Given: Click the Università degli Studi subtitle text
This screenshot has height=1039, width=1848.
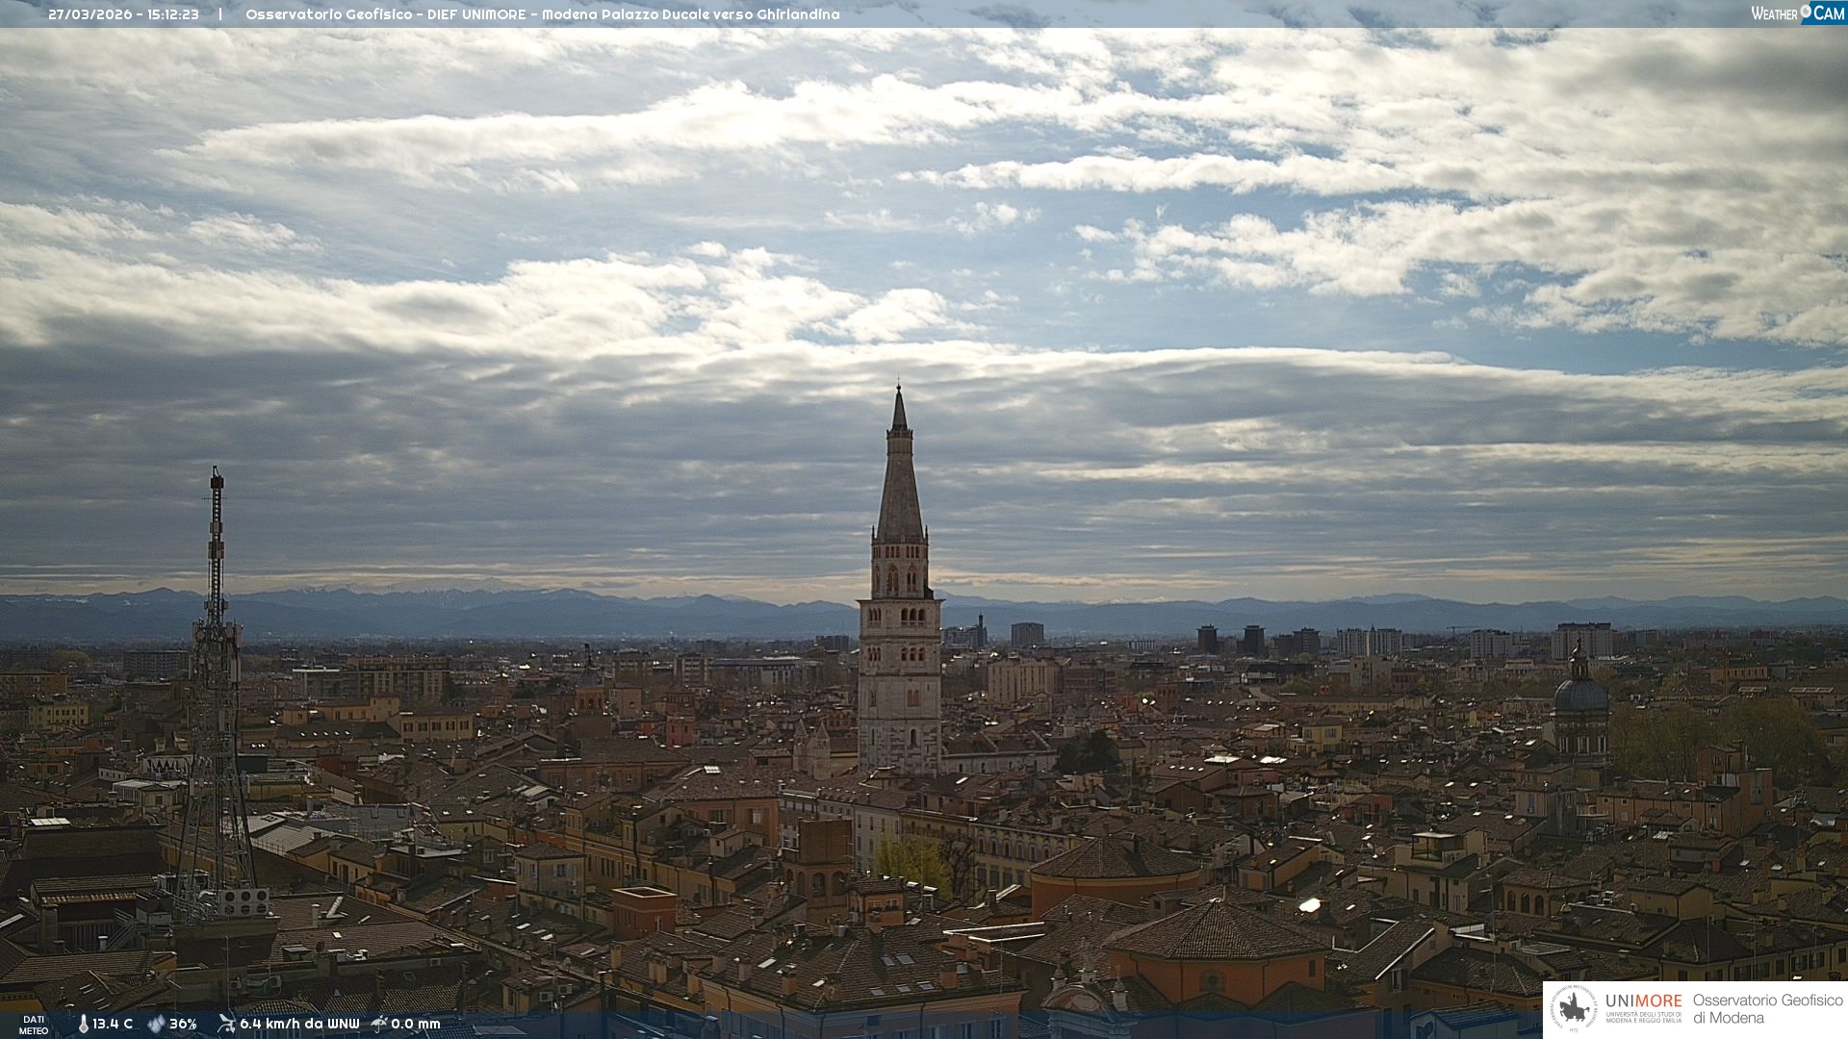Looking at the screenshot, I should click(1643, 1017).
